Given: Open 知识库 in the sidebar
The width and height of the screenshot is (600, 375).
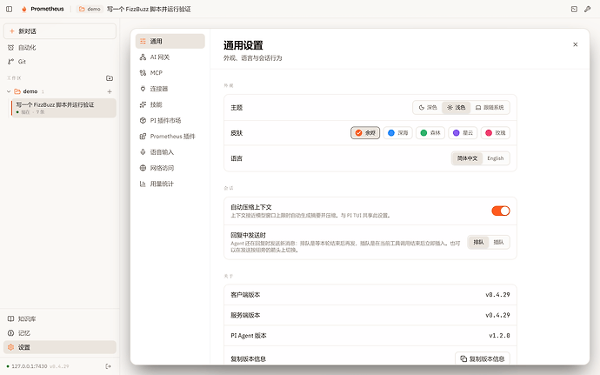Looking at the screenshot, I should click(60, 318).
